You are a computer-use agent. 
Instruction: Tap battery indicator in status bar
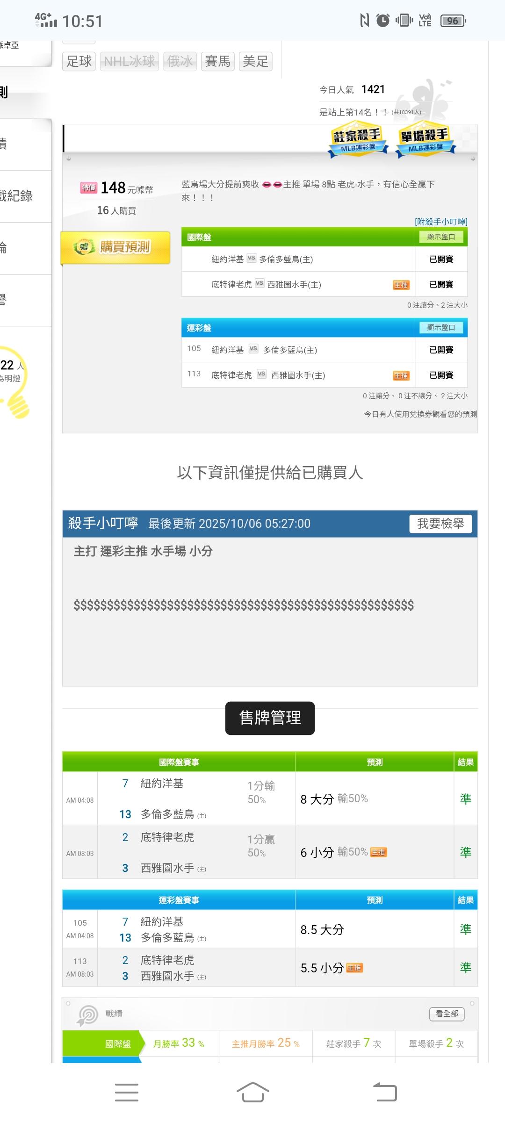click(x=453, y=21)
